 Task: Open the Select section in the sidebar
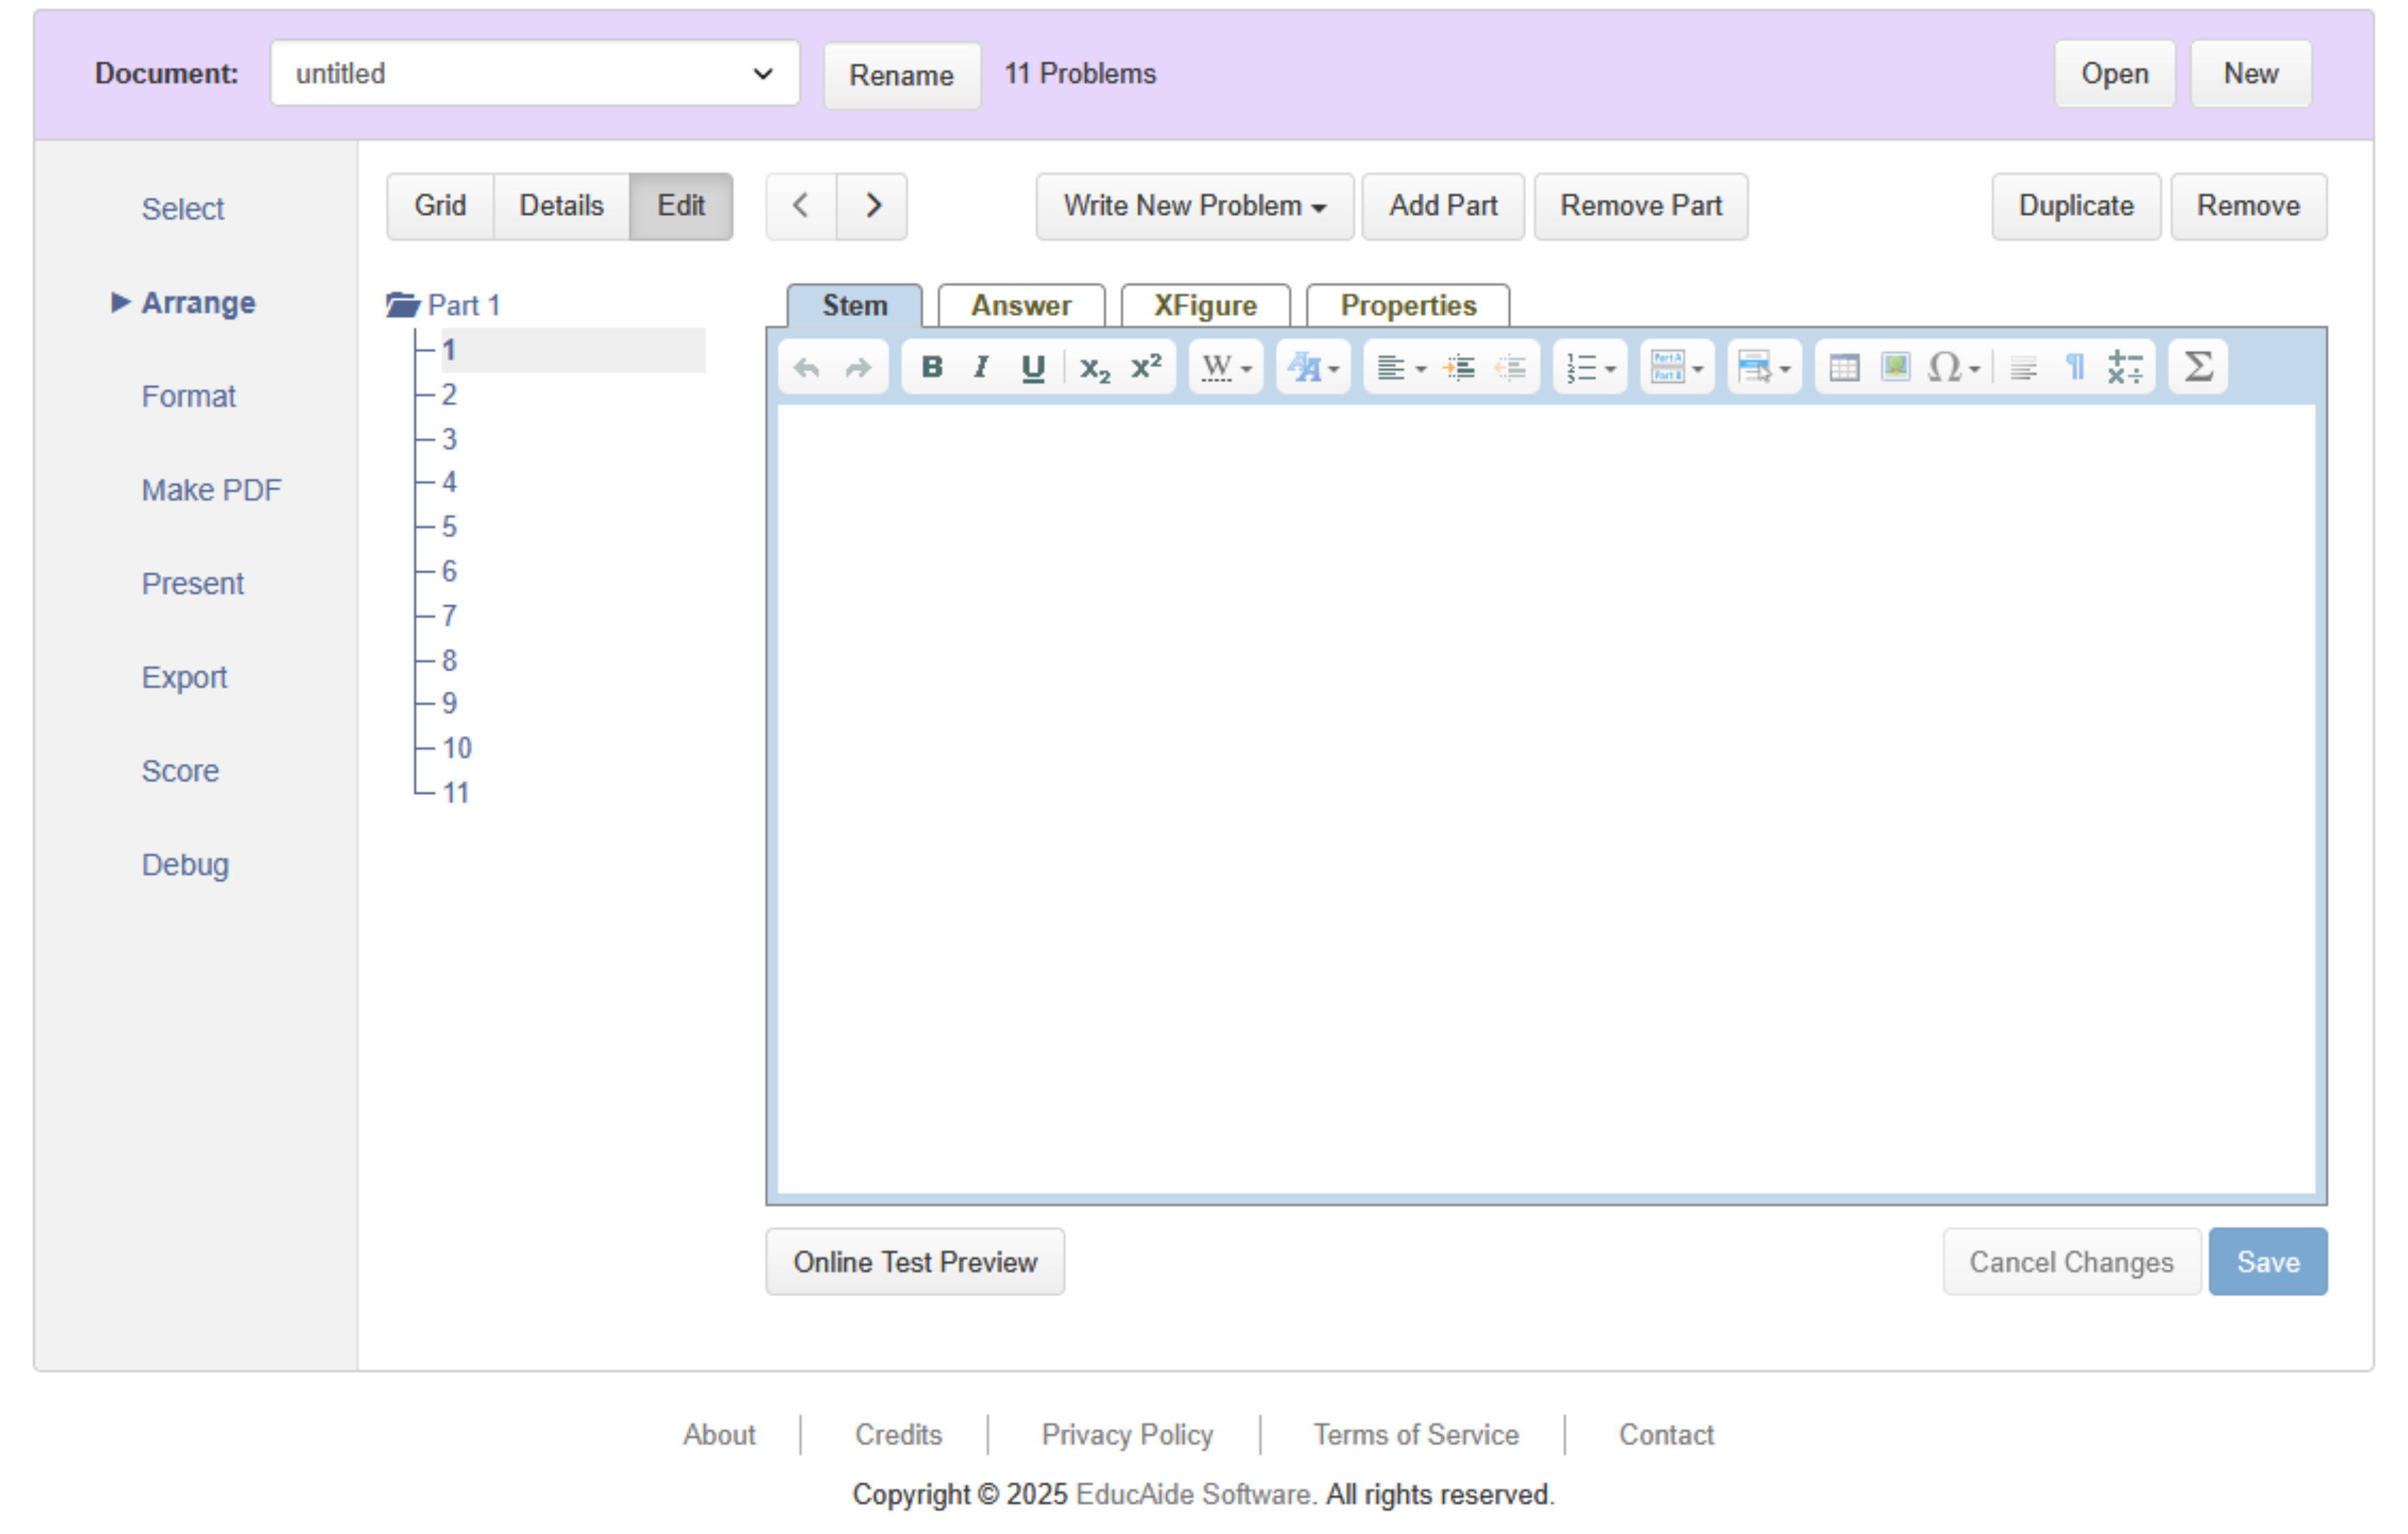click(x=183, y=209)
